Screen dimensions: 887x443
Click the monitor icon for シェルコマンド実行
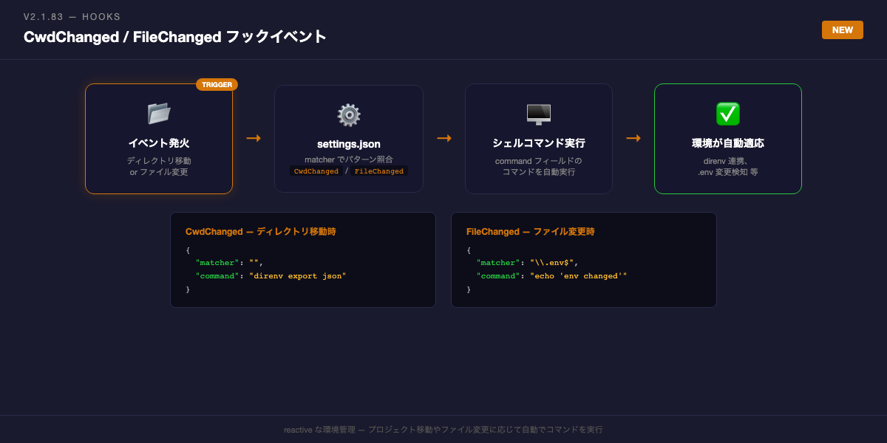(x=538, y=114)
